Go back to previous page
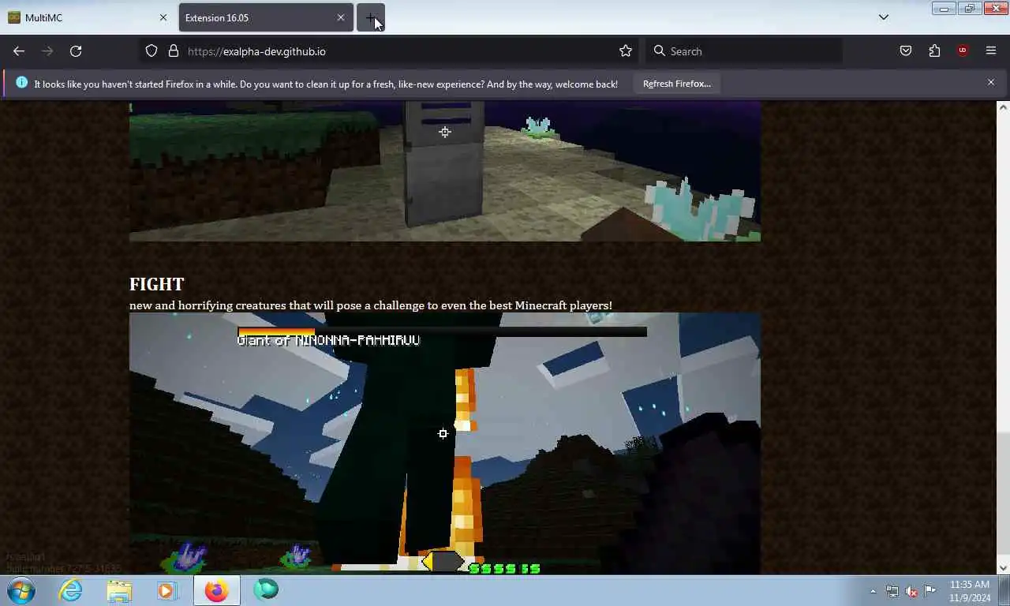This screenshot has height=606, width=1010. point(19,51)
